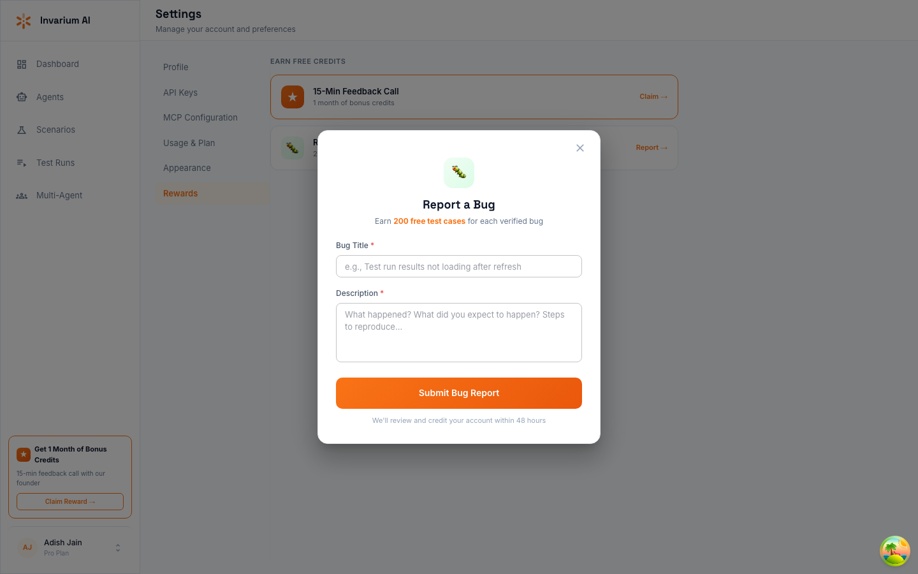Open Test Runs using its list icon
The height and width of the screenshot is (574, 918).
pos(21,163)
